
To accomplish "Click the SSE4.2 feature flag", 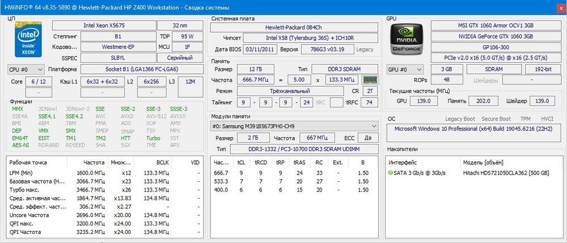I will (x=74, y=116).
